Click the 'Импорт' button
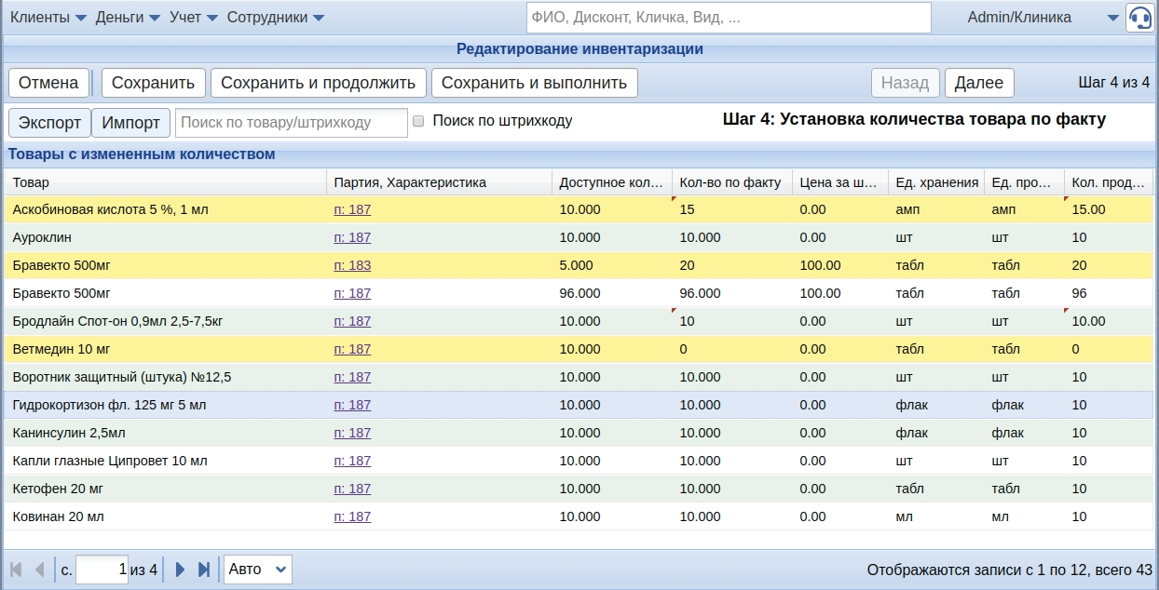This screenshot has height=590, width=1159. 131,122
